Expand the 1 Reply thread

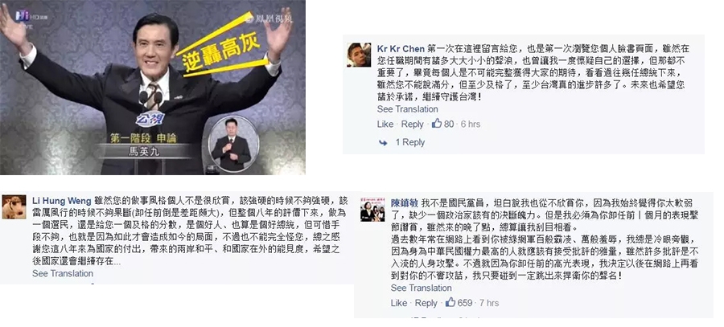(x=409, y=142)
